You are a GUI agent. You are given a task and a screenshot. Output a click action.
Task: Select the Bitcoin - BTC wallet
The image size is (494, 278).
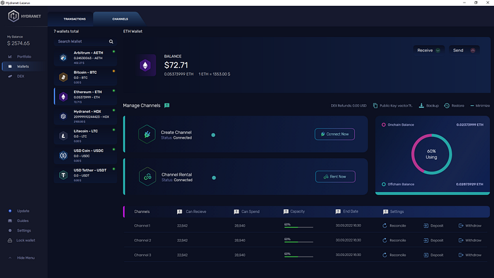click(85, 77)
